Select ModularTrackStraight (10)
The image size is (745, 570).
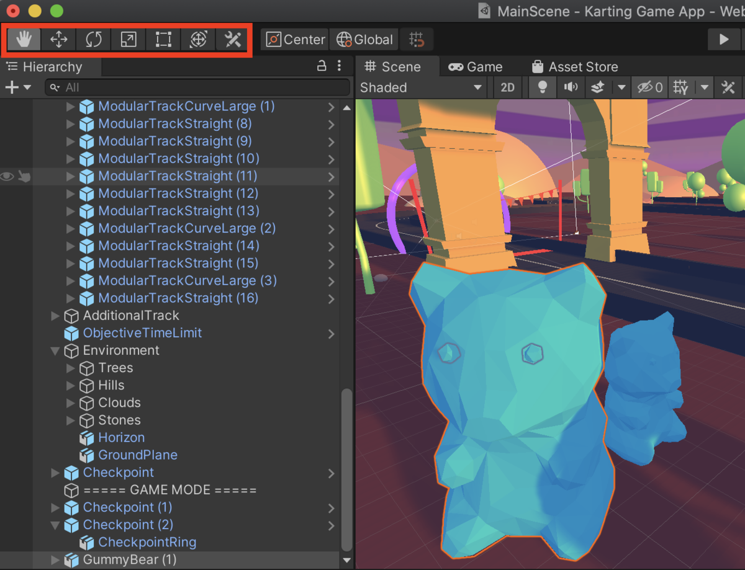point(179,159)
